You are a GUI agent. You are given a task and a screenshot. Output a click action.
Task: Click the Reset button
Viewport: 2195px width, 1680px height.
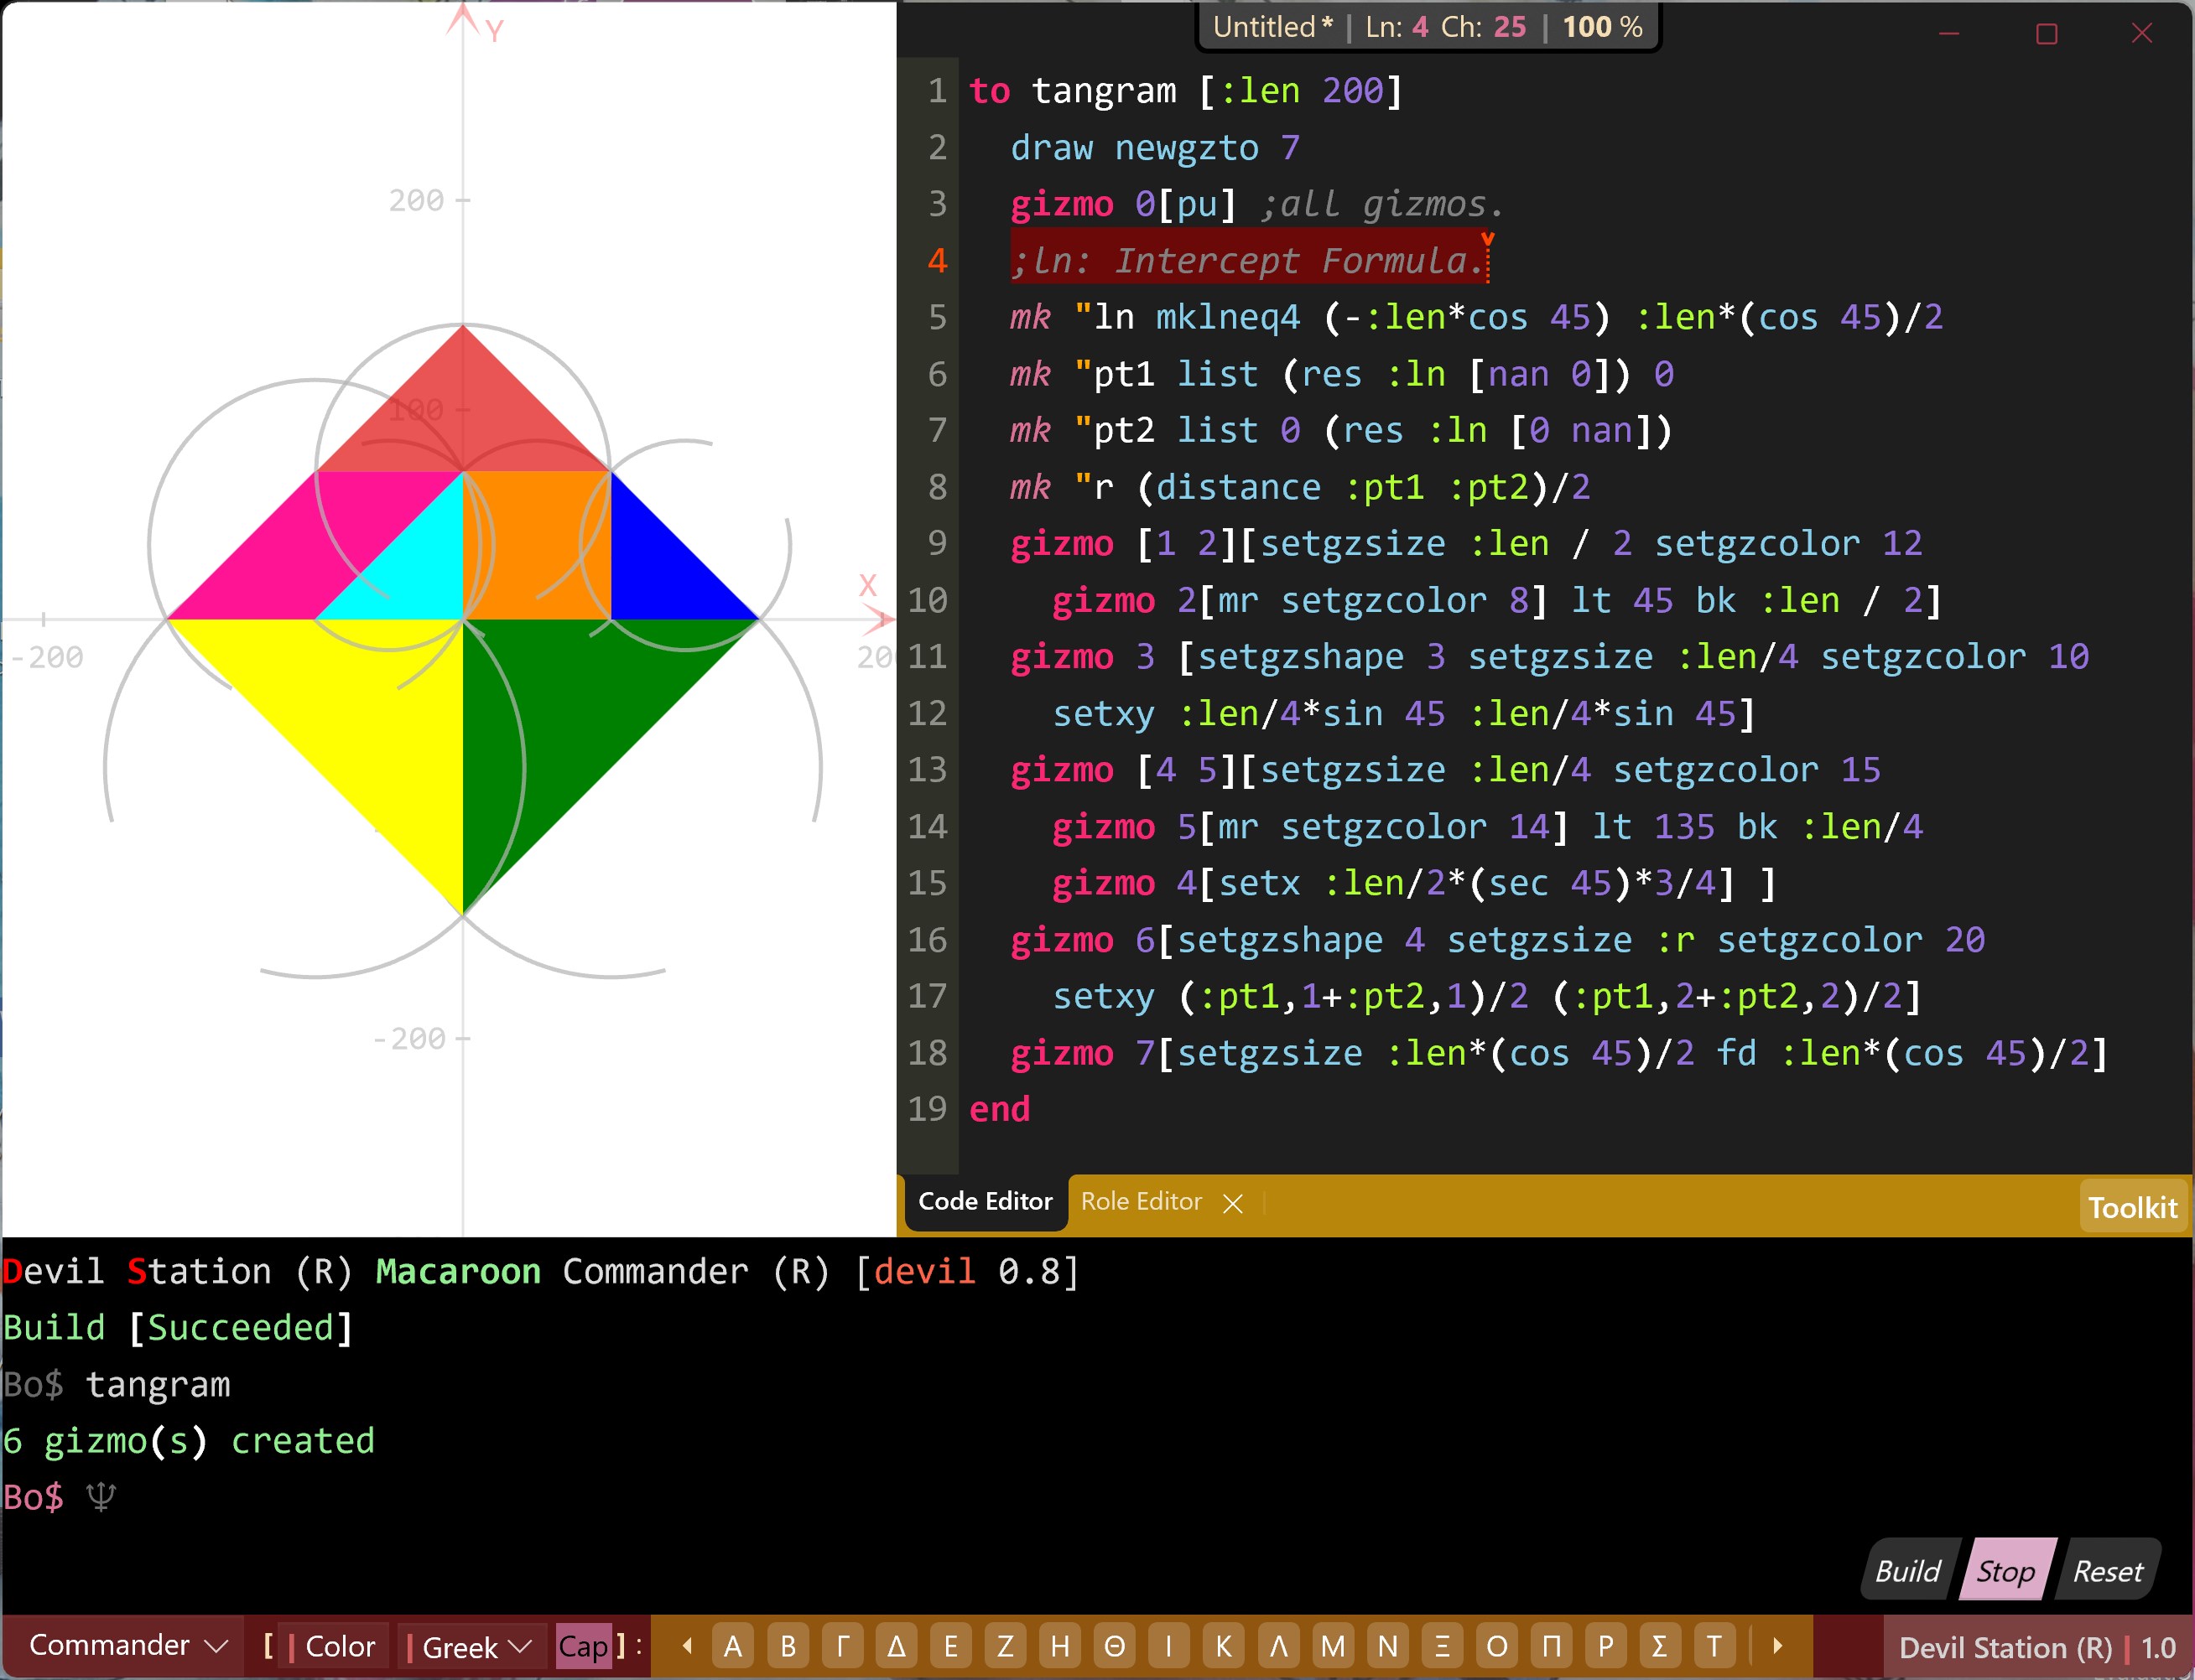[x=2107, y=1571]
